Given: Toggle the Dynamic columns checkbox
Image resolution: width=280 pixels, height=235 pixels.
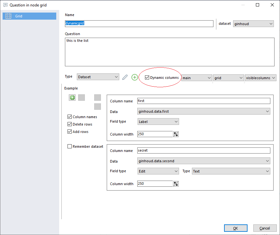Looking at the screenshot, I should click(x=147, y=78).
